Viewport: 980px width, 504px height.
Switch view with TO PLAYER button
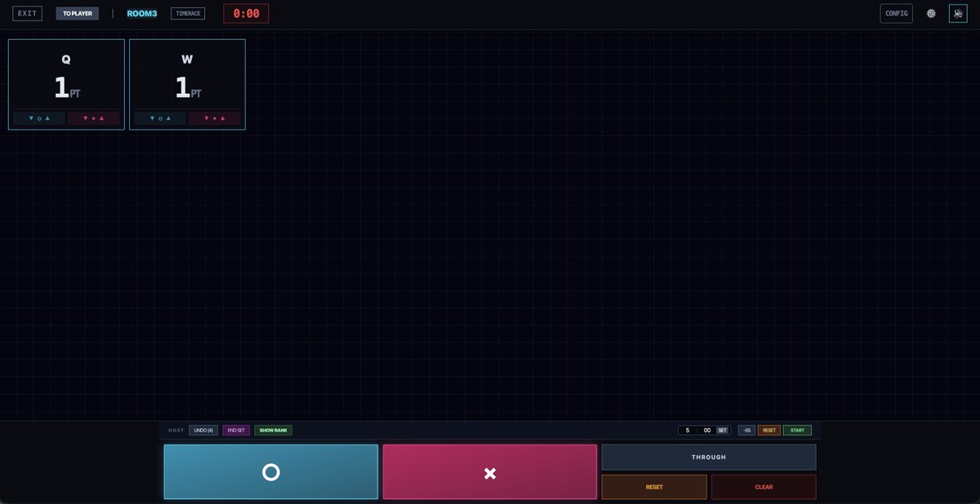(x=78, y=13)
